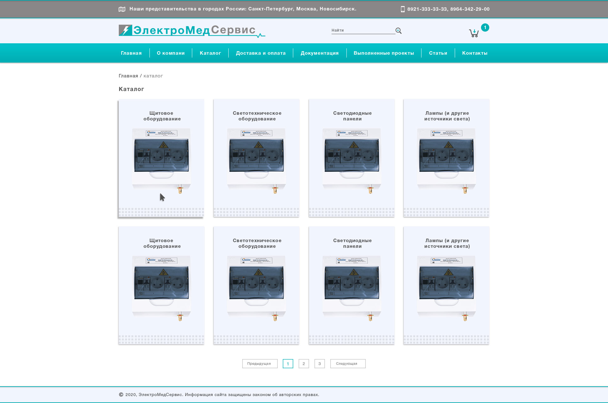Viewport: 608px width, 403px height.
Task: Click the Следующая pagination button
Action: [348, 363]
